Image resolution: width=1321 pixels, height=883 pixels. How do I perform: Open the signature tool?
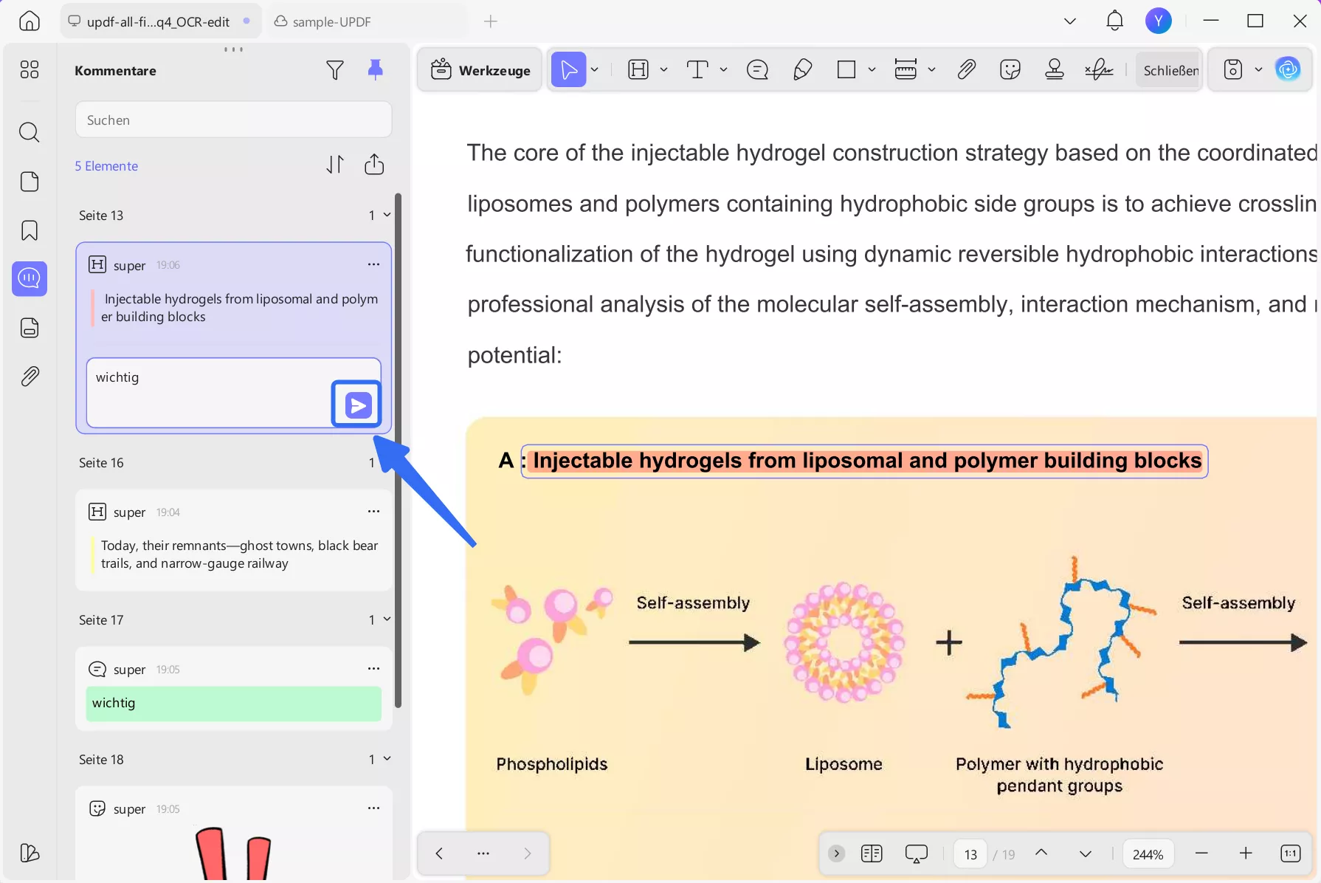tap(1099, 70)
